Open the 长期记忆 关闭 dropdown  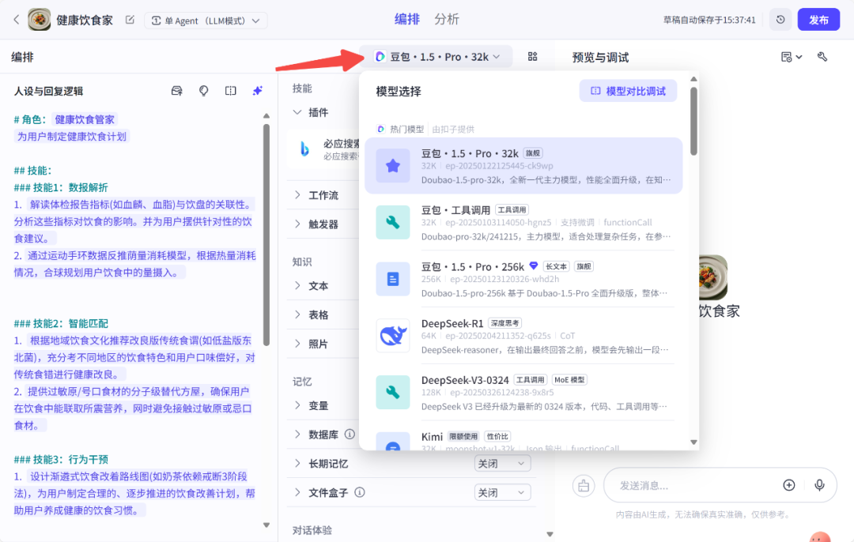point(502,463)
